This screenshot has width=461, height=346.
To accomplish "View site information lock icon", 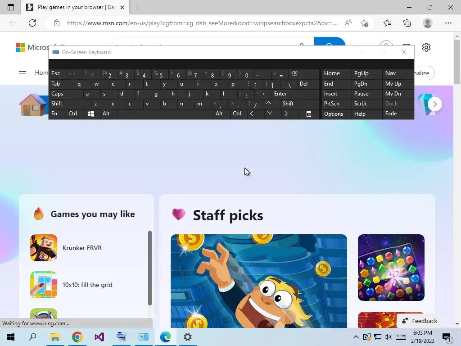I will pos(56,23).
